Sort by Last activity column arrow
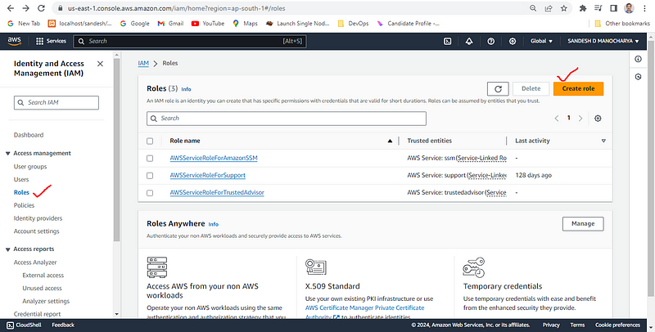The height and width of the screenshot is (332, 655). [x=603, y=141]
